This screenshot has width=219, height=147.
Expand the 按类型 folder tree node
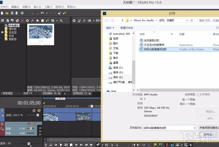(x=2, y=32)
